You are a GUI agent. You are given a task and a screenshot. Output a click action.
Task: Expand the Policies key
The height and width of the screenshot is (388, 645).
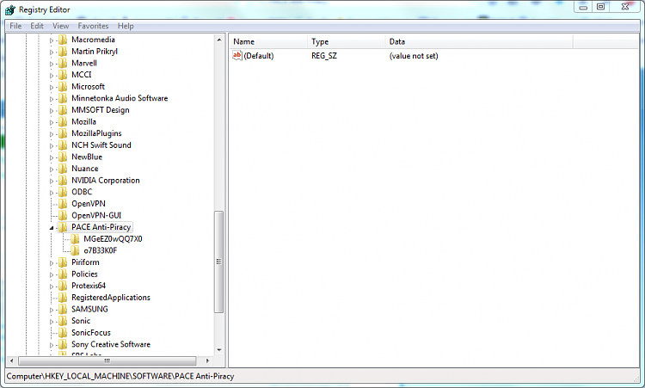pos(52,274)
